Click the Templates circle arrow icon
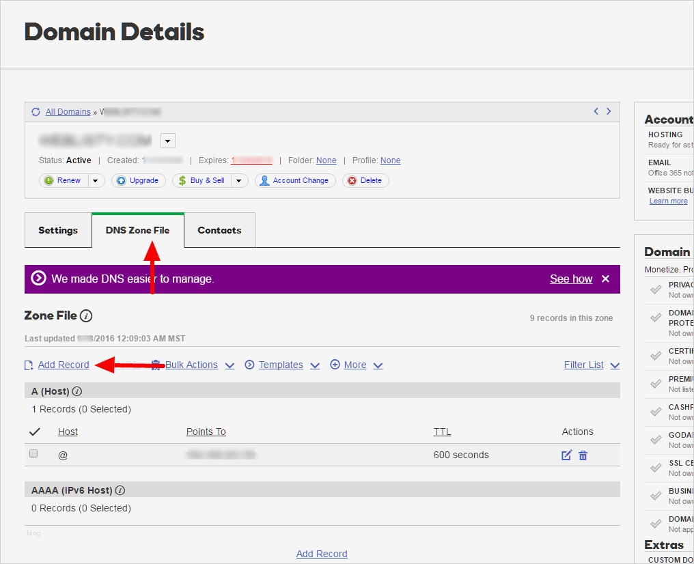Screen dimensions: 694x564 (x=249, y=365)
